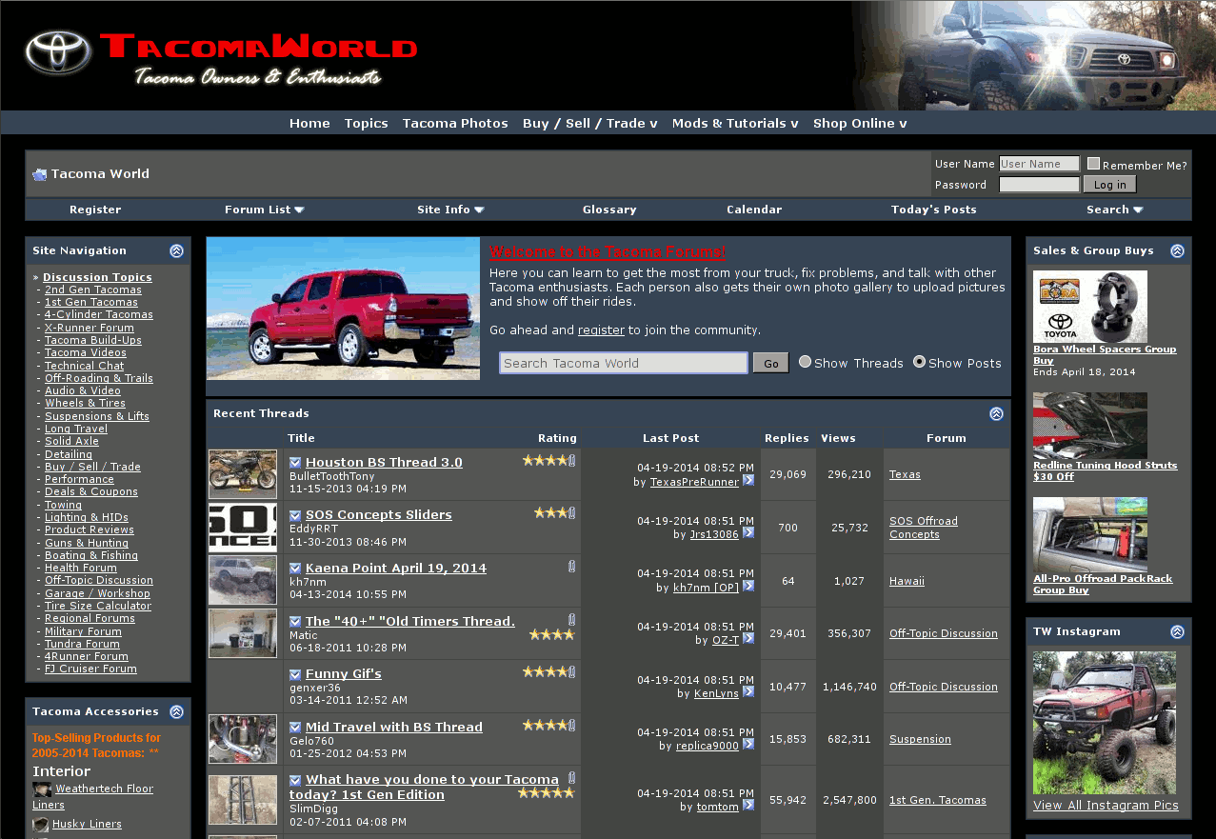Open the Shop Online menu
Viewport: 1216px width, 839px height.
tap(860, 123)
